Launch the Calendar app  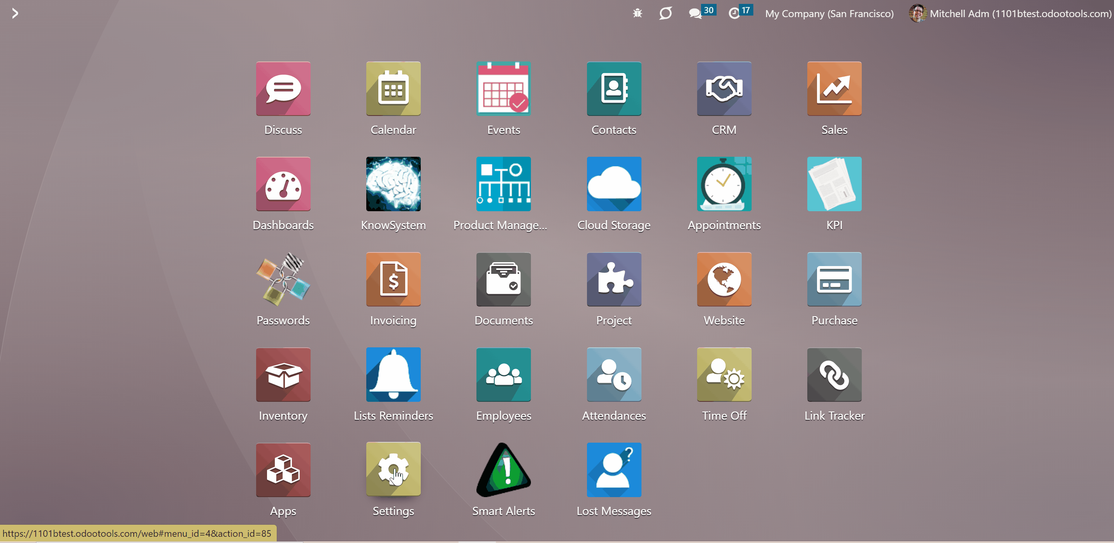coord(394,89)
